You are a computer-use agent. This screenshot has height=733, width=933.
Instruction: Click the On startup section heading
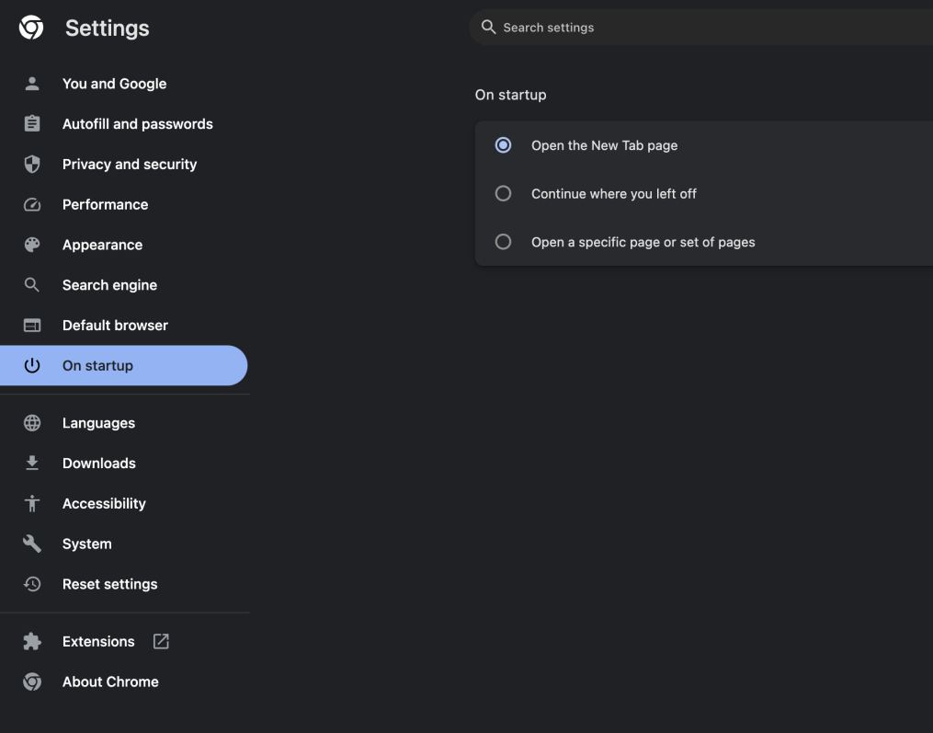point(510,95)
